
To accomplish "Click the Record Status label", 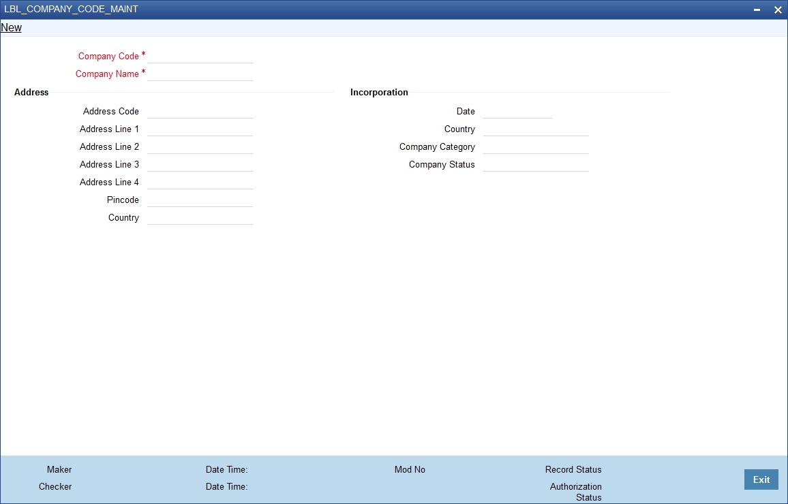I will click(x=573, y=469).
